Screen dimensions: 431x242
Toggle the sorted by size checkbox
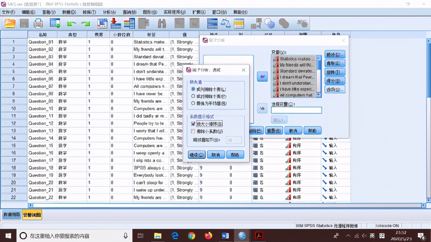193,124
